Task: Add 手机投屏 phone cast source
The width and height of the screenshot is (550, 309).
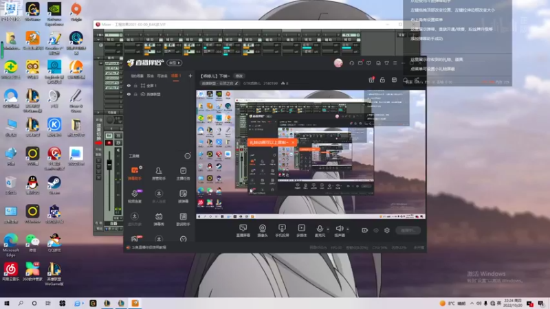Action: [282, 231]
